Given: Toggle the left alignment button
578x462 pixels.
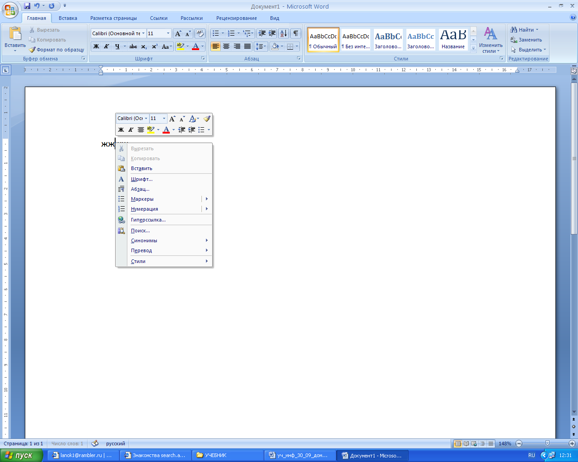Looking at the screenshot, I should (x=215, y=46).
